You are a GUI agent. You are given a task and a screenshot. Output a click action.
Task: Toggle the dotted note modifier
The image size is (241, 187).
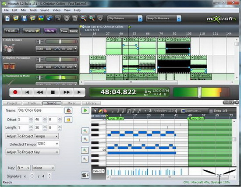click(145, 111)
